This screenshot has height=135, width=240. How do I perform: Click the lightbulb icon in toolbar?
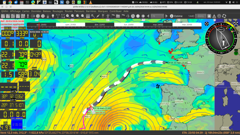click(53, 16)
